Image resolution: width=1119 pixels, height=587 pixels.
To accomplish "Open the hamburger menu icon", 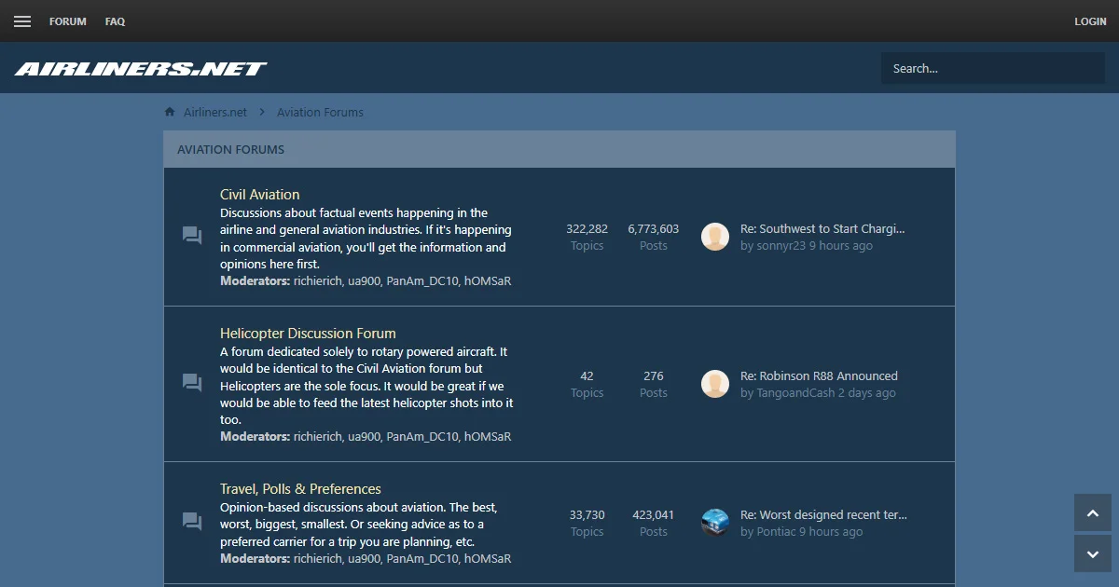I will (x=22, y=21).
